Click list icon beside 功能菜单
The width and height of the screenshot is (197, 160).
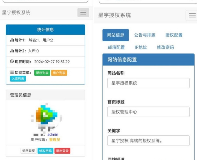(12, 72)
